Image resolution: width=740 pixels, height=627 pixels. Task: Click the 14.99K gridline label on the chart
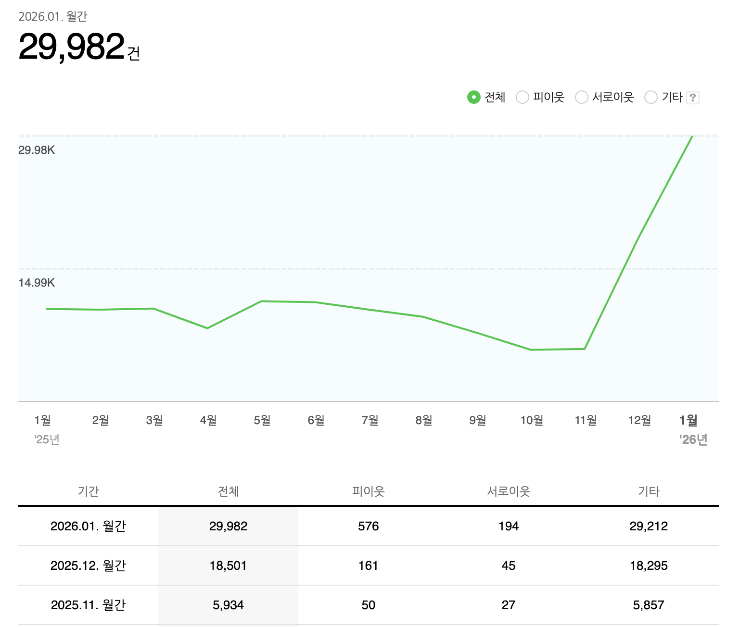[36, 283]
